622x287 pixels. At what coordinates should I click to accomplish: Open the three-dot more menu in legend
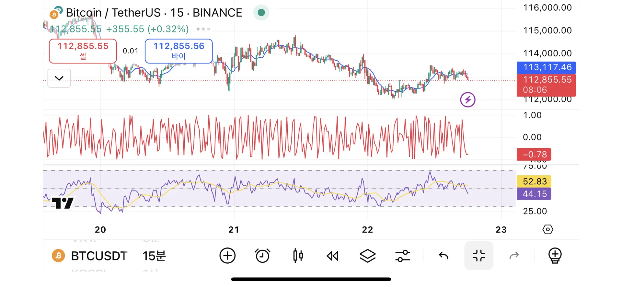tap(203, 29)
